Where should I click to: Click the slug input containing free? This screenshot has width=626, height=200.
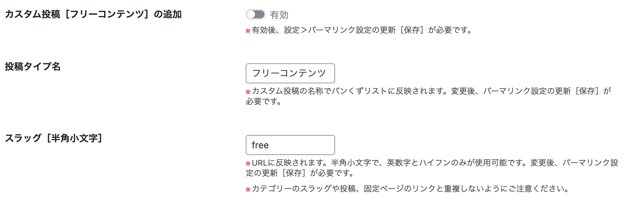coord(290,145)
